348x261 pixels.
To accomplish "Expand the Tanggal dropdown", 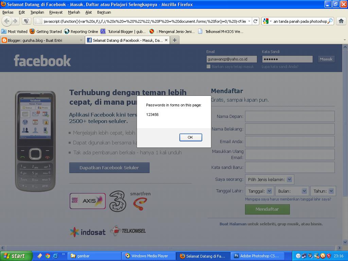I will pyautogui.click(x=259, y=191).
